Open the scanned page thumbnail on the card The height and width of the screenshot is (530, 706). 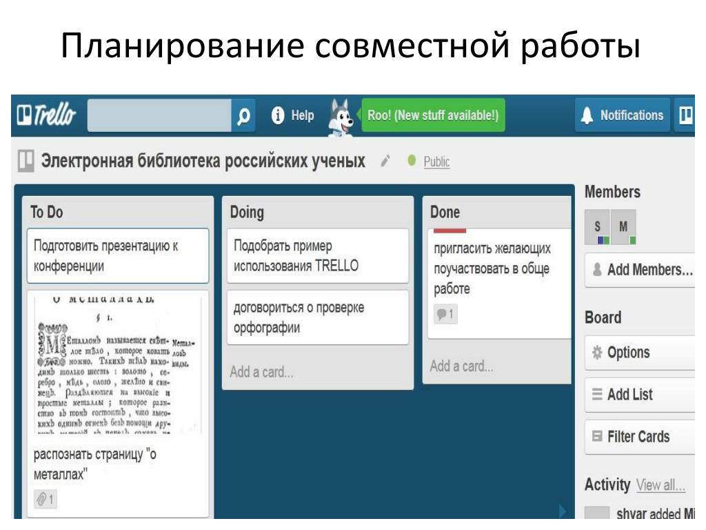click(x=117, y=364)
